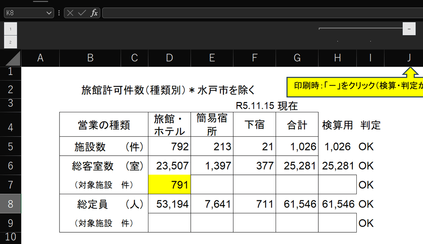Select (対象施設 件) label in row 9

click(104, 223)
